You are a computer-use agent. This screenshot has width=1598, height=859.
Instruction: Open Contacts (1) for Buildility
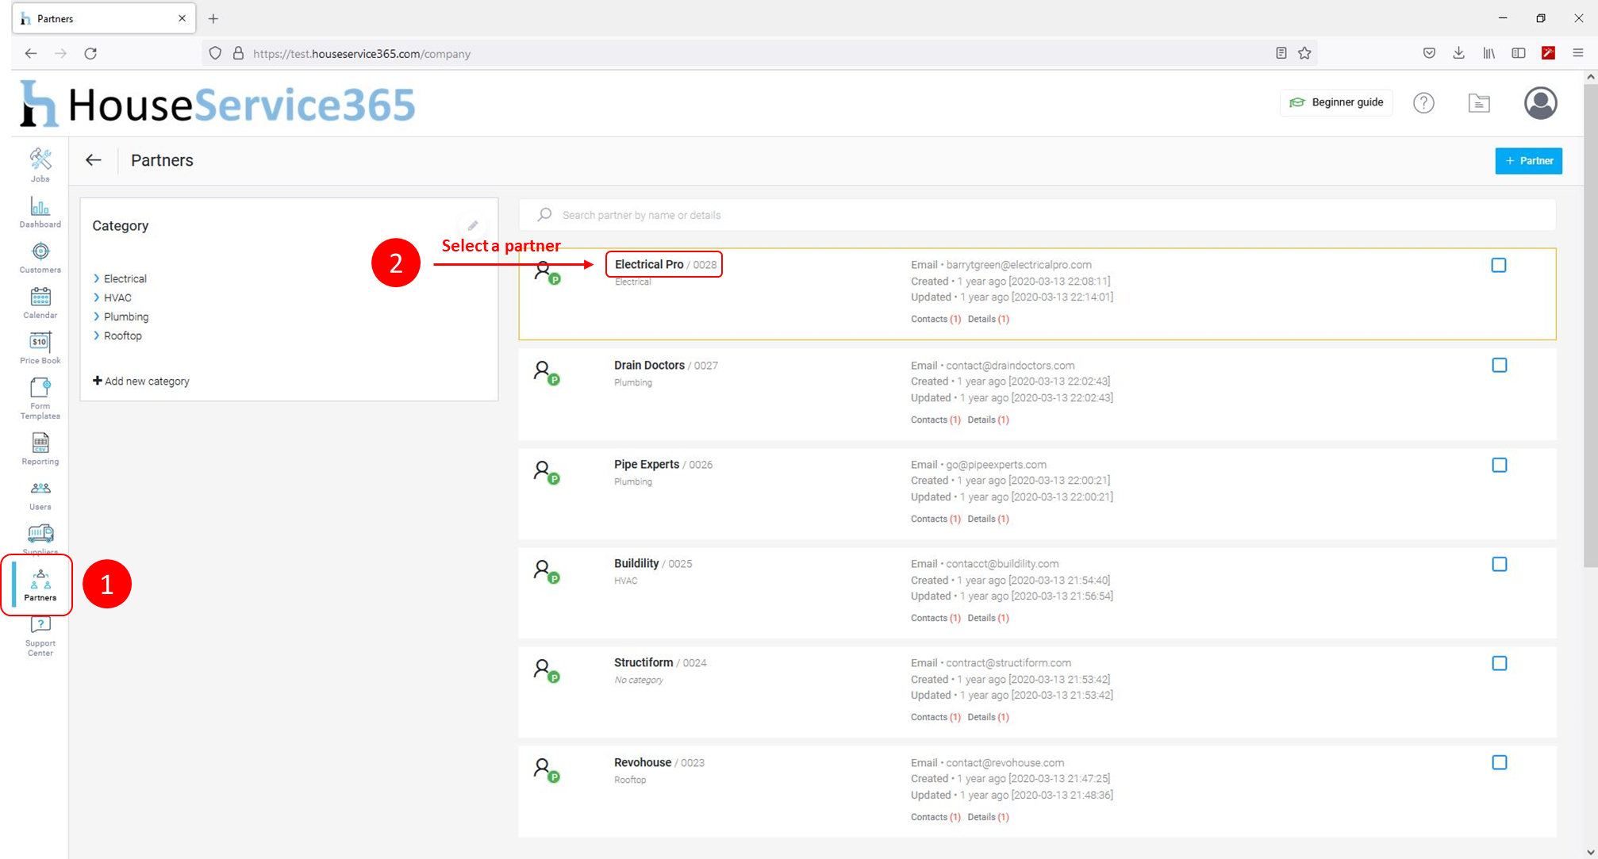935,618
